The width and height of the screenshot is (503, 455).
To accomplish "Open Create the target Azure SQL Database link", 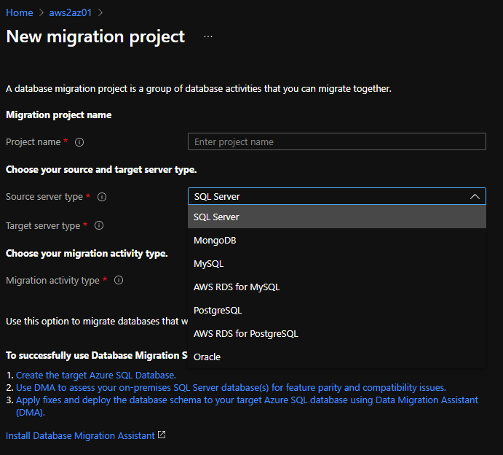I will click(95, 376).
